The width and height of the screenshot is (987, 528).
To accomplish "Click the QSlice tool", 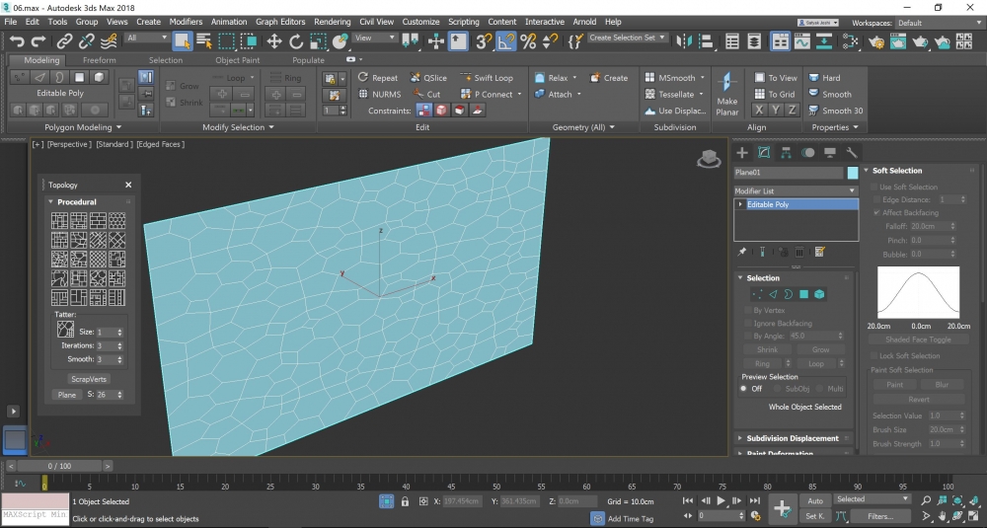I will pyautogui.click(x=428, y=78).
